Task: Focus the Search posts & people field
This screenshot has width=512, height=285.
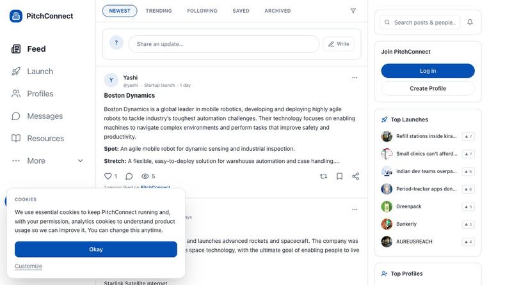Action: coord(420,22)
